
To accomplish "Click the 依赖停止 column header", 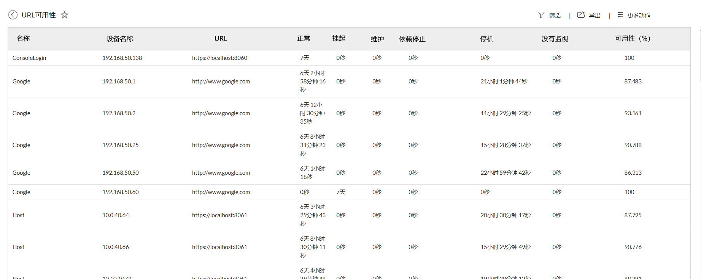I will pyautogui.click(x=412, y=39).
